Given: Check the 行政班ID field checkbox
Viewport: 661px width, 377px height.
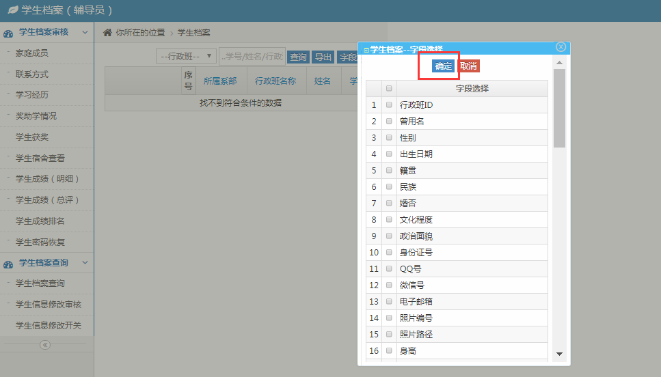Looking at the screenshot, I should (x=389, y=104).
